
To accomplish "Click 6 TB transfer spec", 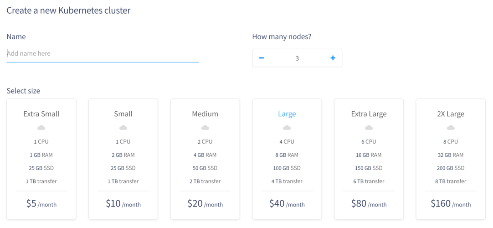I will pyautogui.click(x=369, y=181).
